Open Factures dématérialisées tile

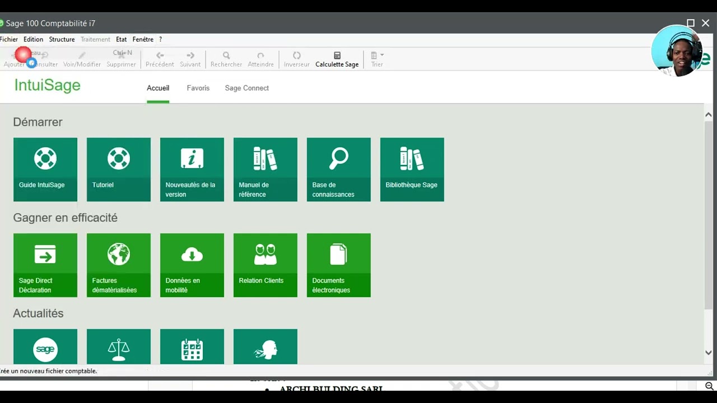(x=119, y=265)
